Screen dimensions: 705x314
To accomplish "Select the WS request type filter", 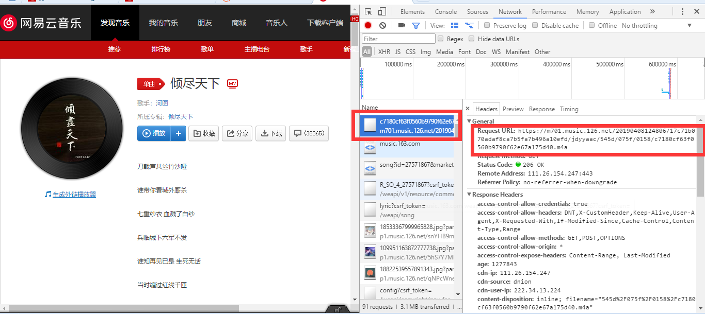I will click(x=496, y=51).
